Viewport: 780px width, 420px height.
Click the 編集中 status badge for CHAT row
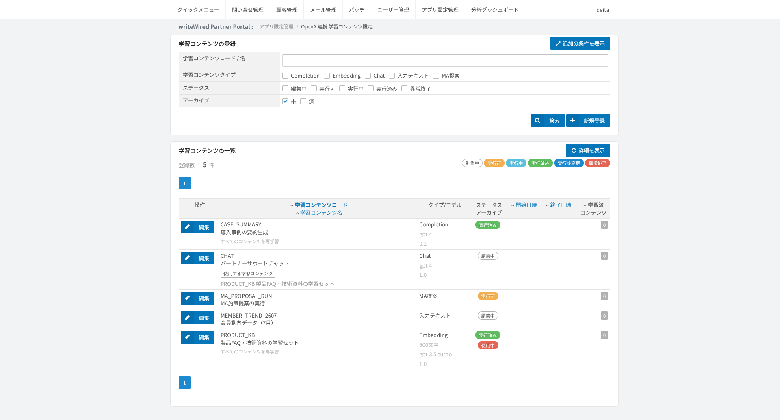point(488,256)
